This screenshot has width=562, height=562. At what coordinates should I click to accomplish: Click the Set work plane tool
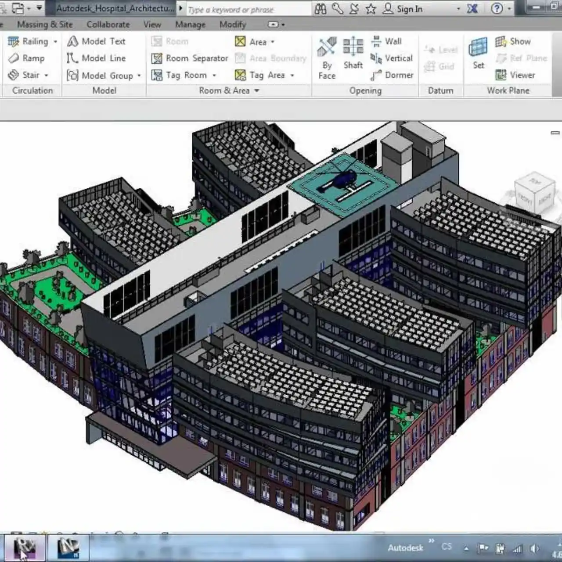click(478, 53)
